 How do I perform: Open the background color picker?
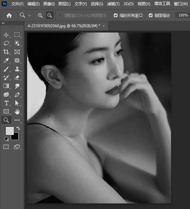tap(16, 137)
